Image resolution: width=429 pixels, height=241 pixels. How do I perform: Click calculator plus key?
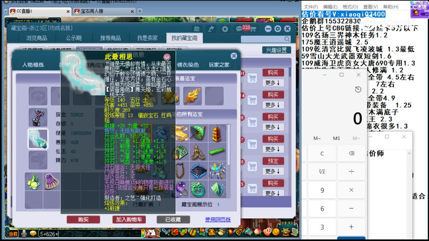pyautogui.click(x=351, y=227)
